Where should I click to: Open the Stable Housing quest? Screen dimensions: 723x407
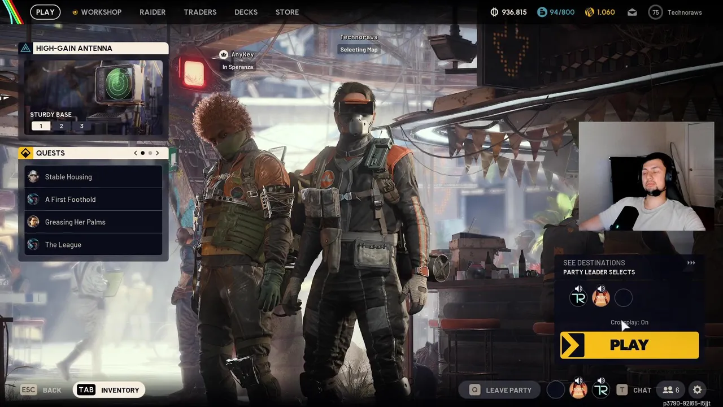point(94,177)
